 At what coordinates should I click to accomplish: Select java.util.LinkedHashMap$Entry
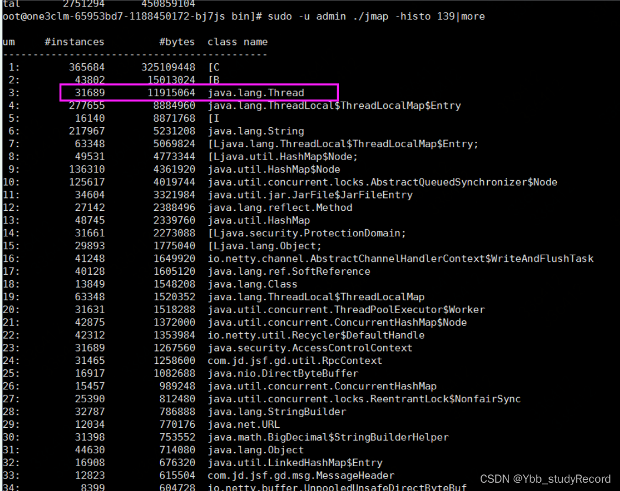295,463
